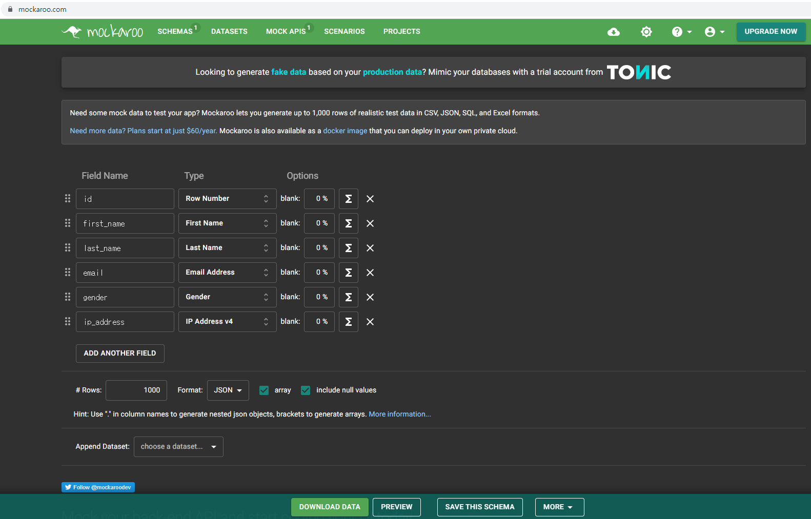Click the production data link in banner

coord(392,72)
